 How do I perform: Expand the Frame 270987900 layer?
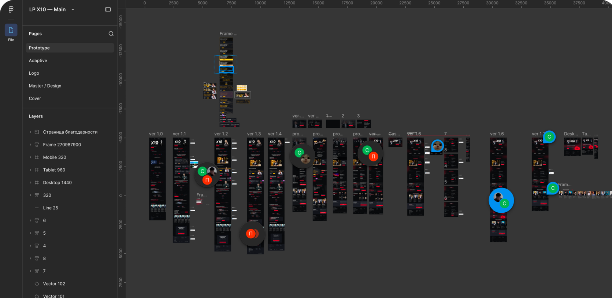[30, 145]
